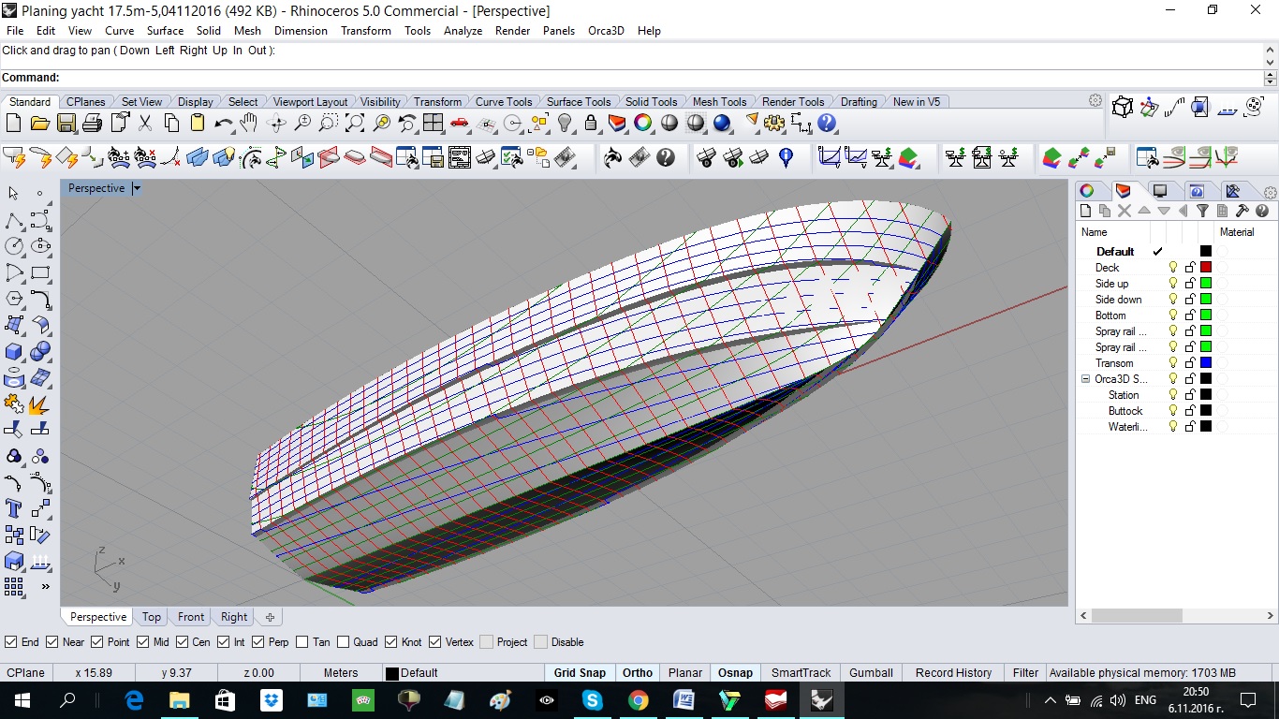The width and height of the screenshot is (1279, 719).
Task: Open the Perspective viewport dropdown arrow
Action: click(136, 188)
